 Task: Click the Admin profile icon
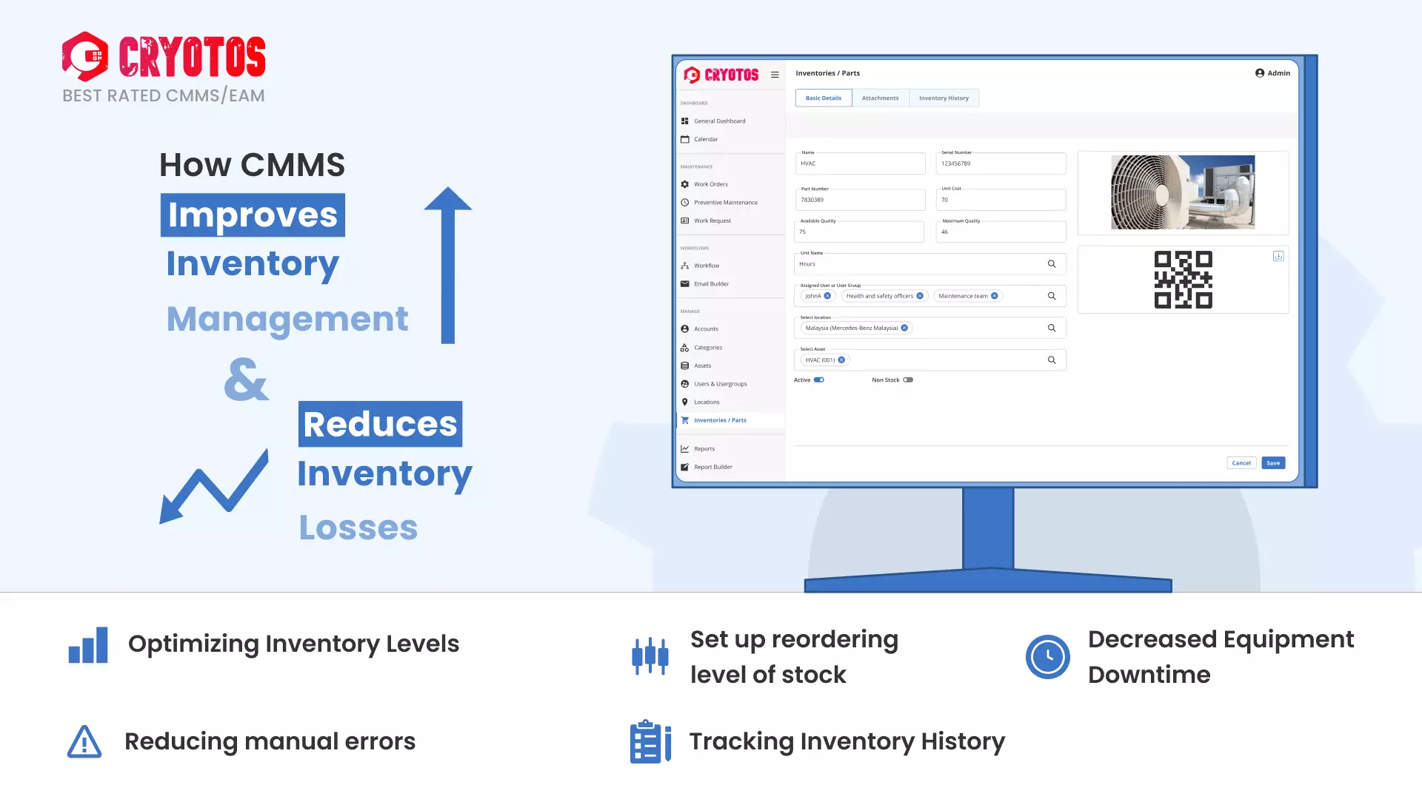1260,73
